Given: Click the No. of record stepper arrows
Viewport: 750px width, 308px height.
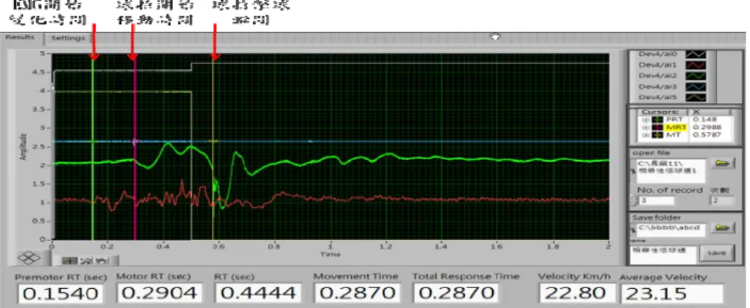Looking at the screenshot, I should point(633,201).
